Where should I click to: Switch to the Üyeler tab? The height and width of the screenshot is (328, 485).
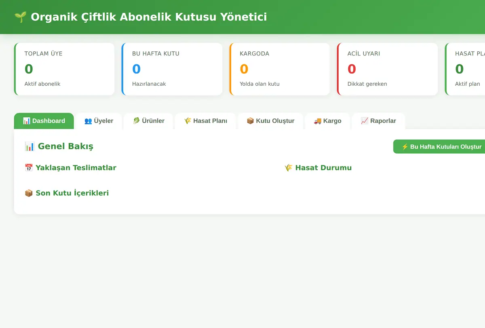point(99,121)
